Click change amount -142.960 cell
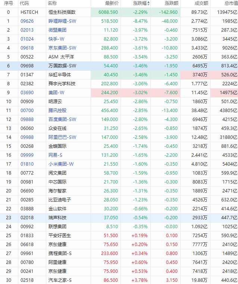The width and height of the screenshot is (238, 284). pyautogui.click(x=168, y=12)
